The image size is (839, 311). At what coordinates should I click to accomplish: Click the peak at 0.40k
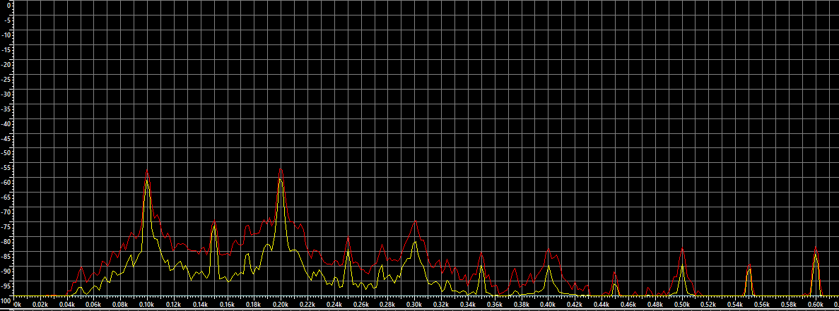tap(548, 250)
